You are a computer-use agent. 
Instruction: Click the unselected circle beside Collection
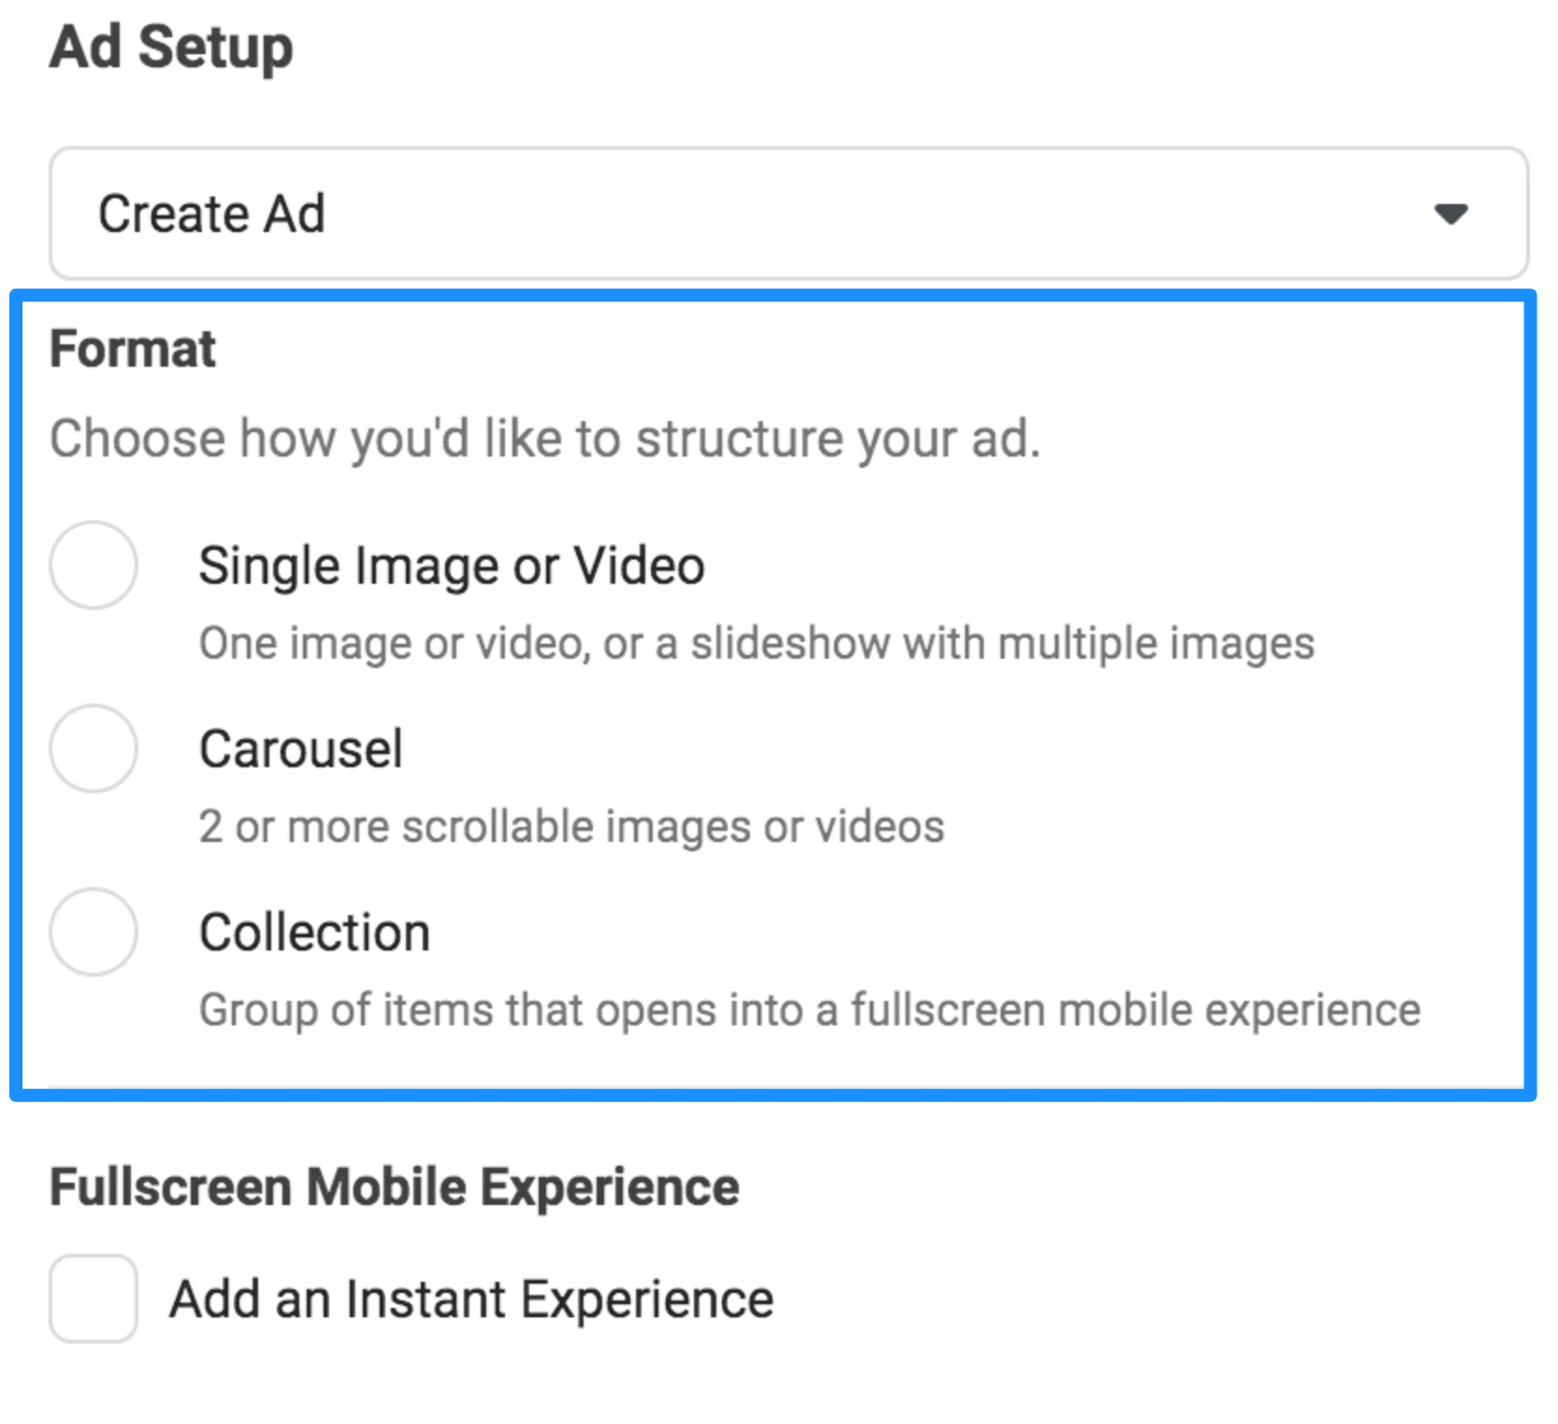[93, 932]
